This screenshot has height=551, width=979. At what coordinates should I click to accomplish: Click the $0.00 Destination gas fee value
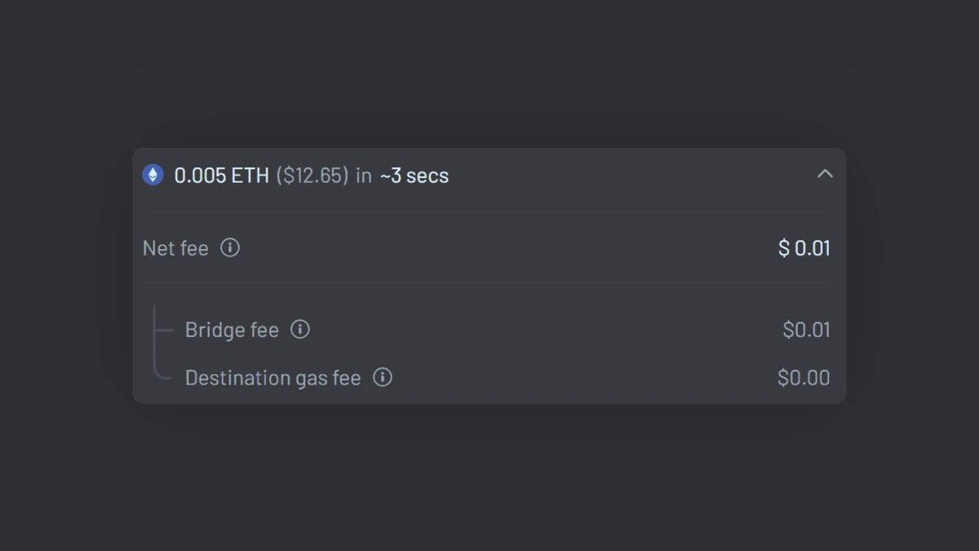(x=804, y=378)
